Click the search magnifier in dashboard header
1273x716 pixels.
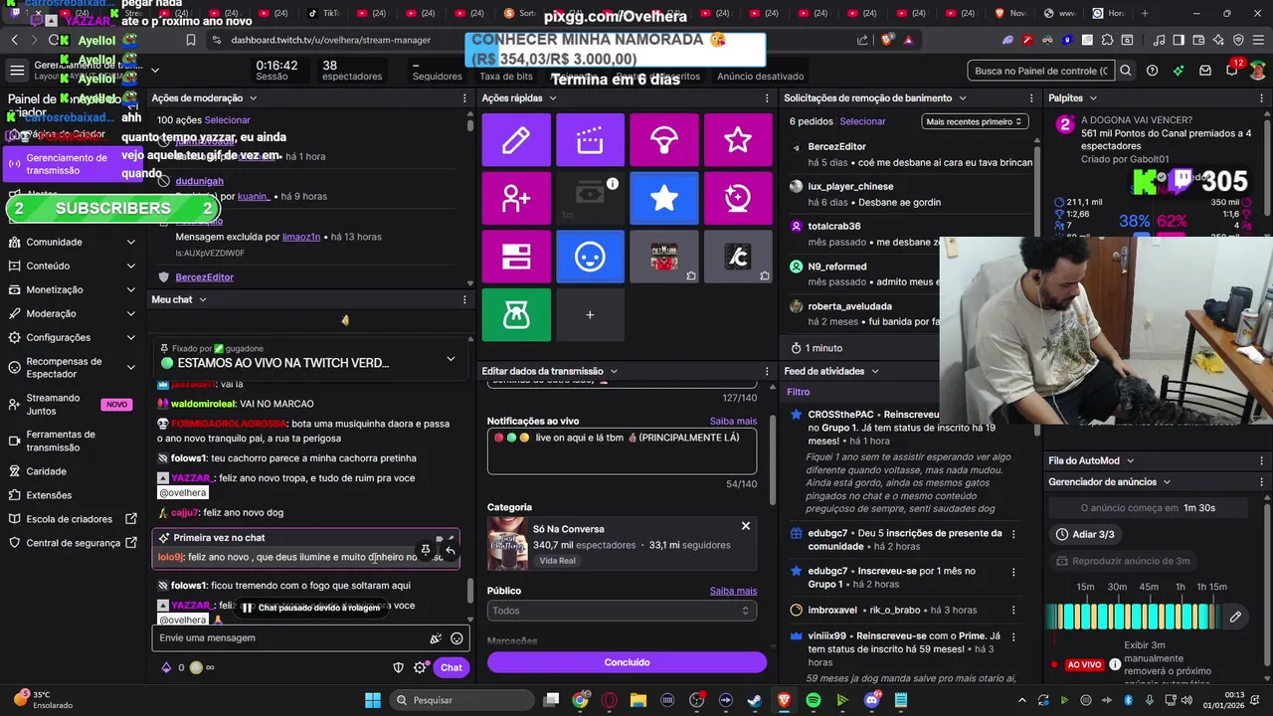(x=1126, y=71)
